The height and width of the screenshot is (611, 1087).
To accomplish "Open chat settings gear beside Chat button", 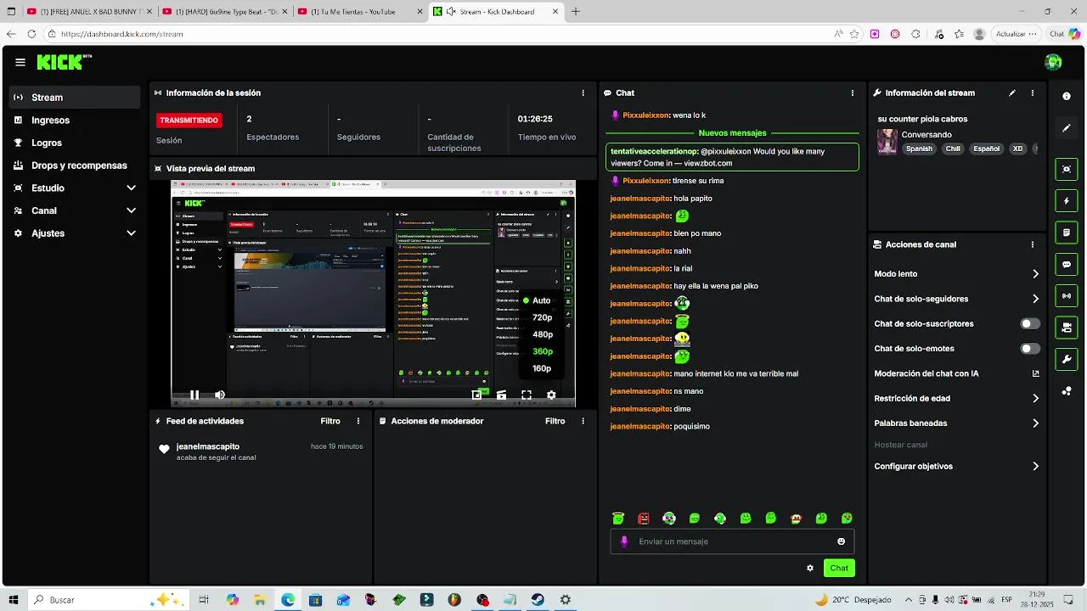I will tap(810, 569).
